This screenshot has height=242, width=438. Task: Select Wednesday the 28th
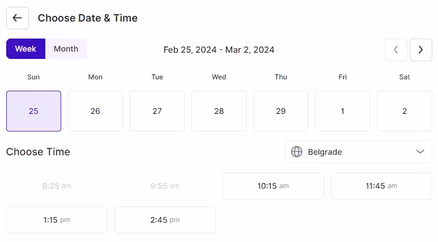[219, 111]
